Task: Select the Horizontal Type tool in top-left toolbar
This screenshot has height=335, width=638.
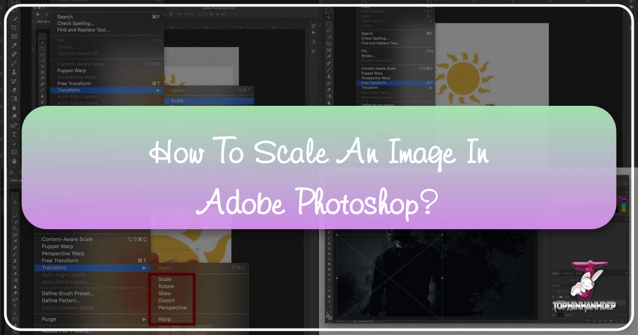Action: (15, 135)
